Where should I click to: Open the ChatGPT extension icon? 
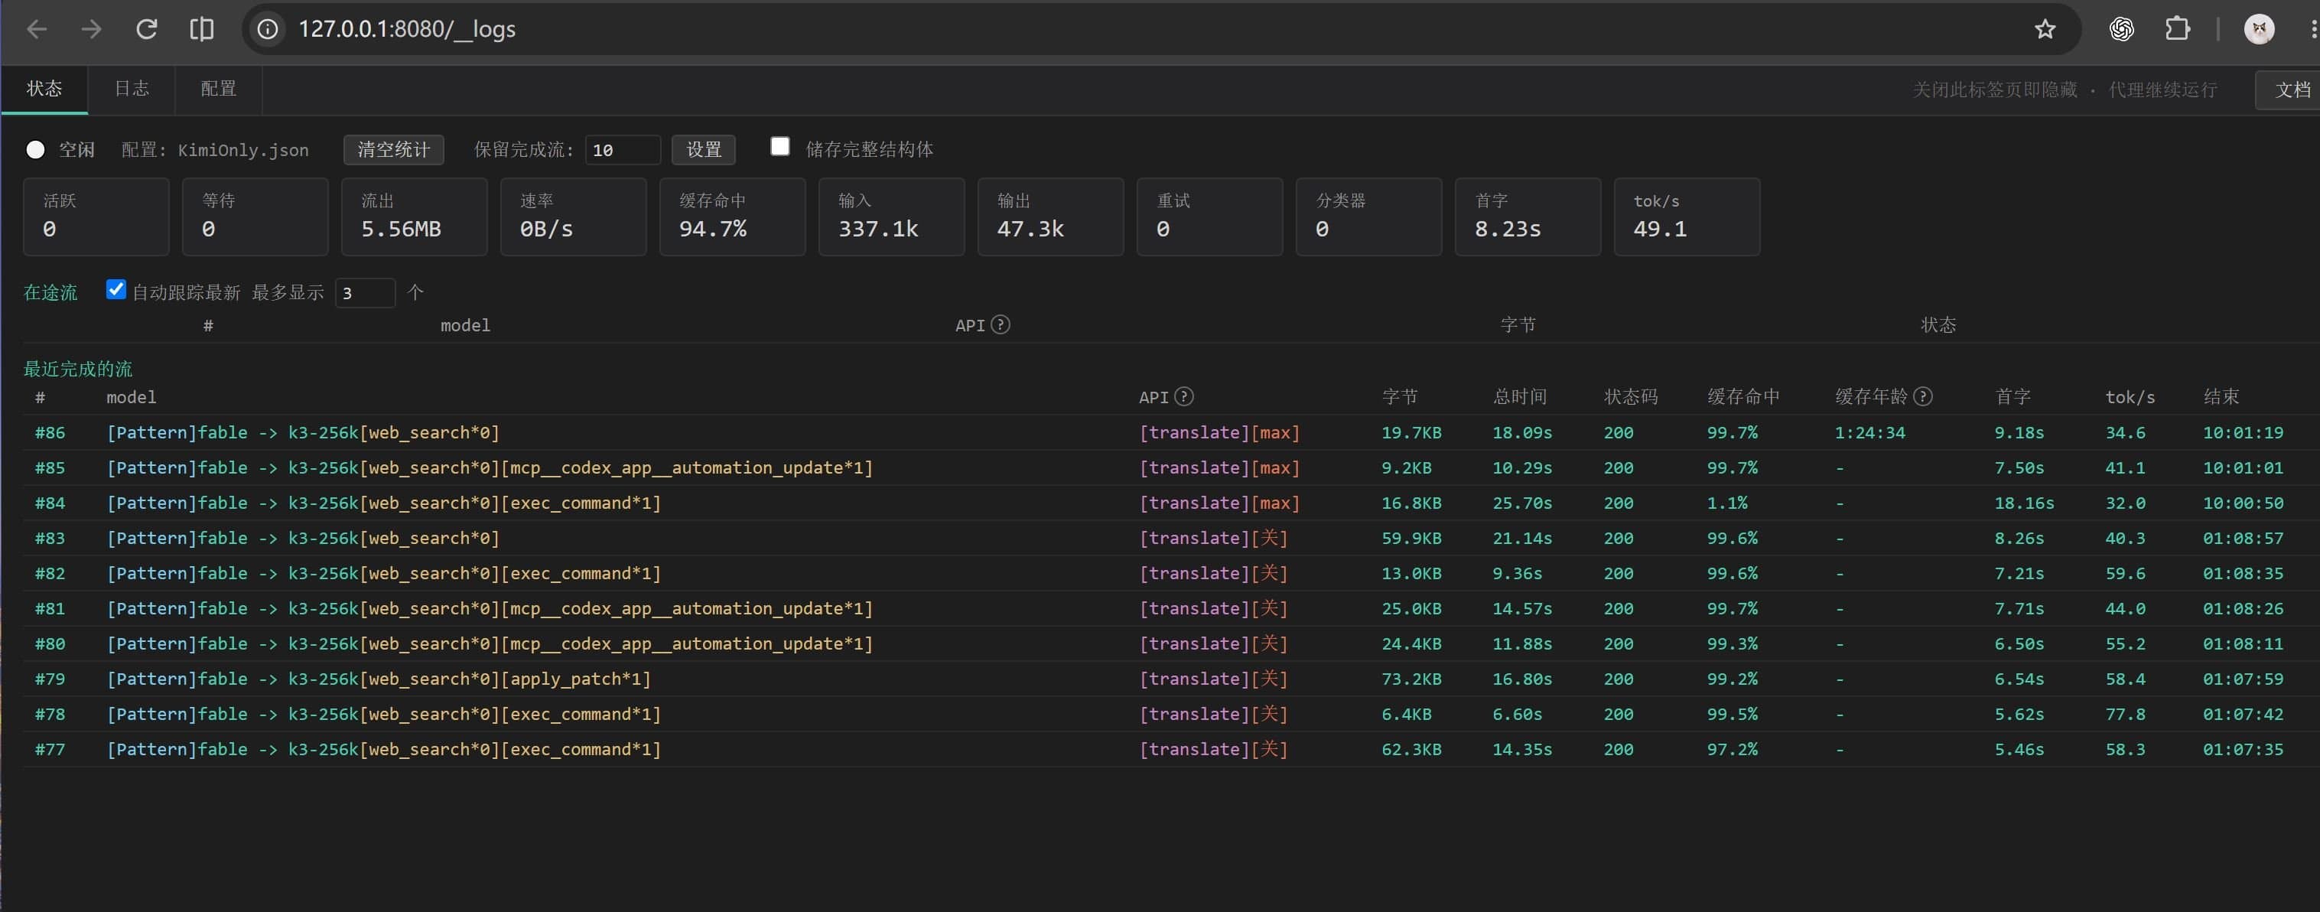click(2121, 29)
